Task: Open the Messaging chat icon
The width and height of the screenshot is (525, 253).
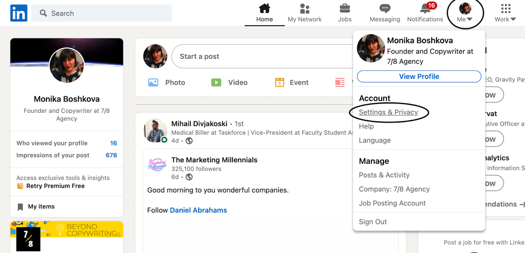Action: point(385,9)
